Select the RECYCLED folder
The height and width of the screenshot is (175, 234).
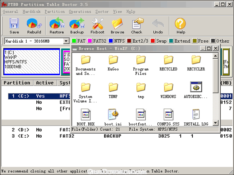point(168,63)
